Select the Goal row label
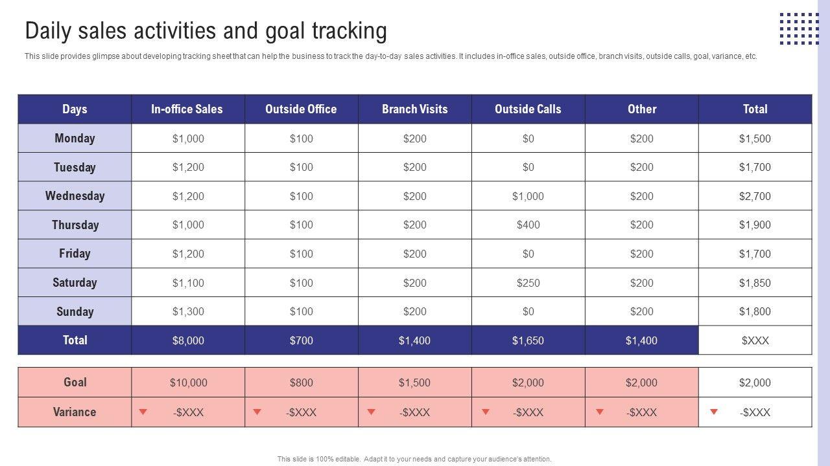This screenshot has width=830, height=466. (x=75, y=382)
